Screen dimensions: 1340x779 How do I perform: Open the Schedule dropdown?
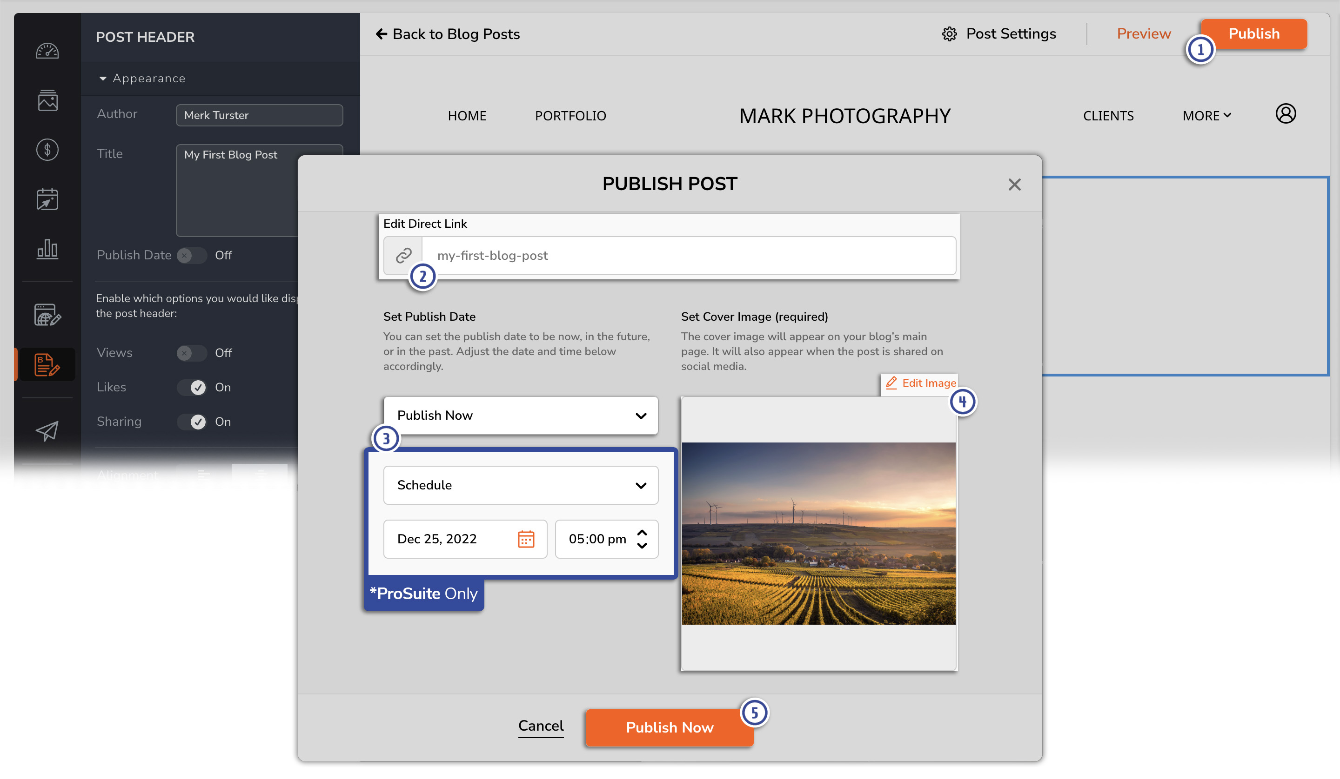click(521, 485)
